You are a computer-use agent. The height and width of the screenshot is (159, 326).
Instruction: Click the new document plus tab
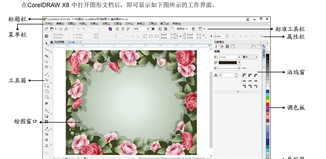(x=80, y=42)
